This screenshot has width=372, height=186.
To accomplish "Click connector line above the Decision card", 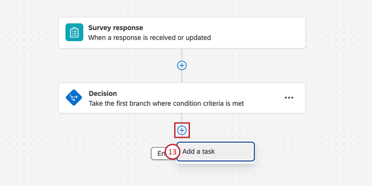I will coord(182,77).
